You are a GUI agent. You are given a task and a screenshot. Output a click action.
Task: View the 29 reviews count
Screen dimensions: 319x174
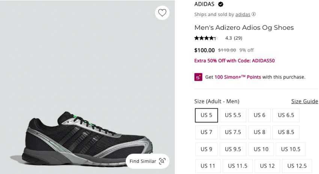click(x=238, y=38)
